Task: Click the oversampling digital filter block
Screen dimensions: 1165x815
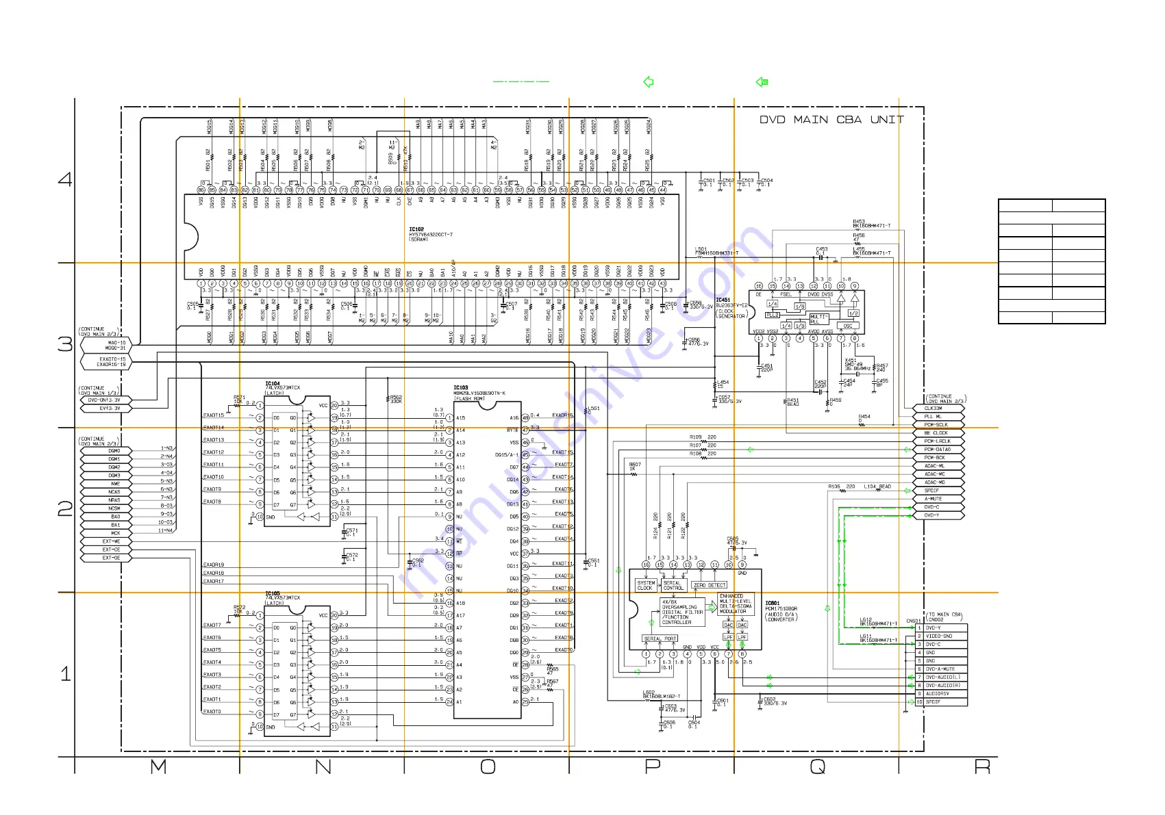Action: tap(682, 612)
